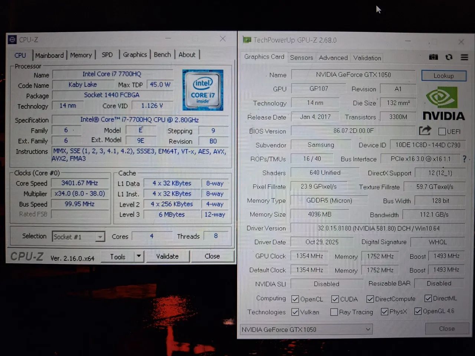Switch to the Mainboard tab in CPU-Z
This screenshot has width=475, height=356.
49,55
